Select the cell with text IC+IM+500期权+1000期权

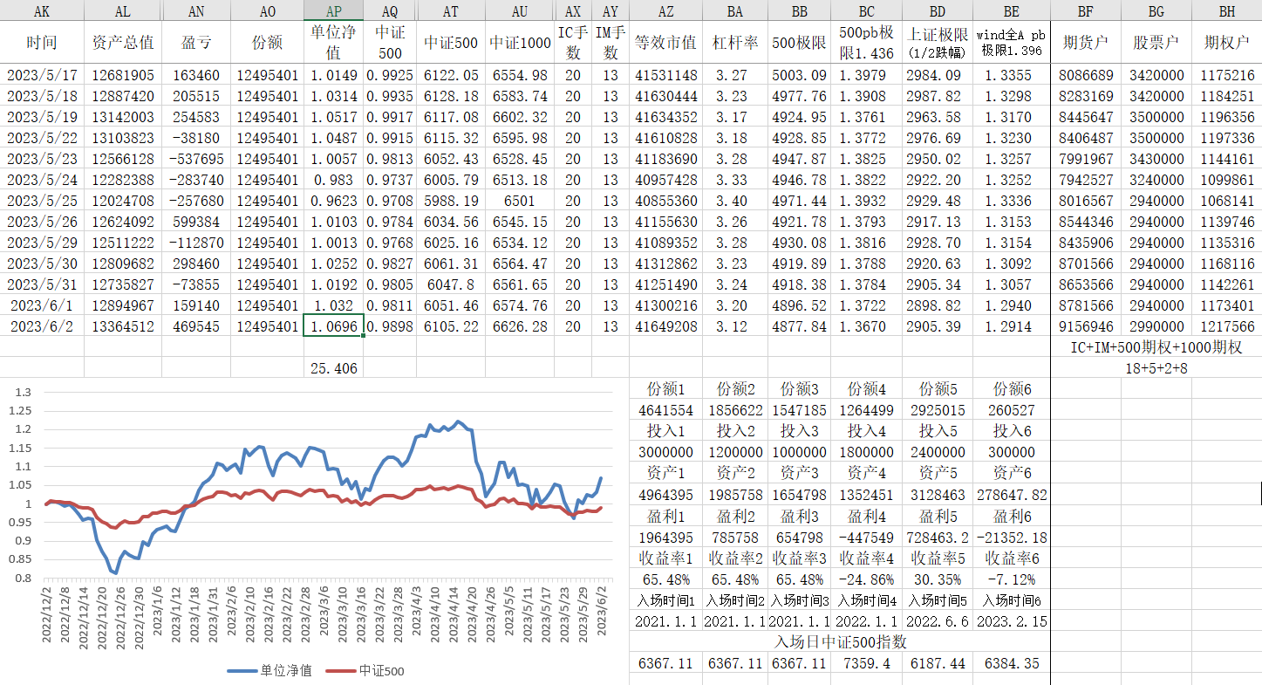(1156, 347)
